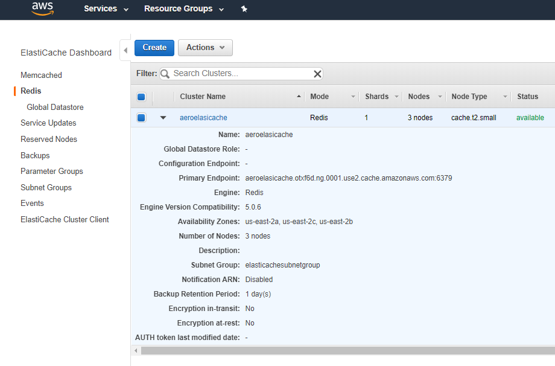Screen dimensions: 555x366
Task: Toggle the aeroelasicache row checkbox
Action: 141,118
